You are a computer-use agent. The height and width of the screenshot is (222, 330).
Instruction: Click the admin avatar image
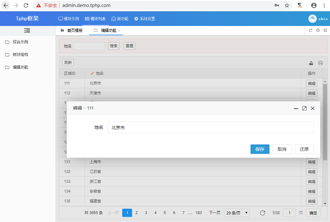(313, 19)
